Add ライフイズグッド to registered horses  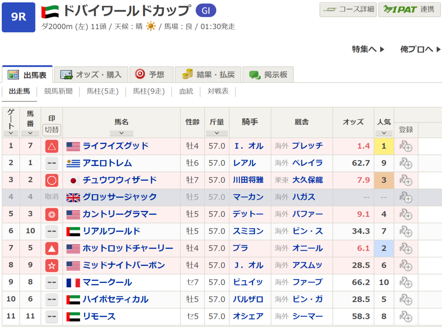(406, 146)
